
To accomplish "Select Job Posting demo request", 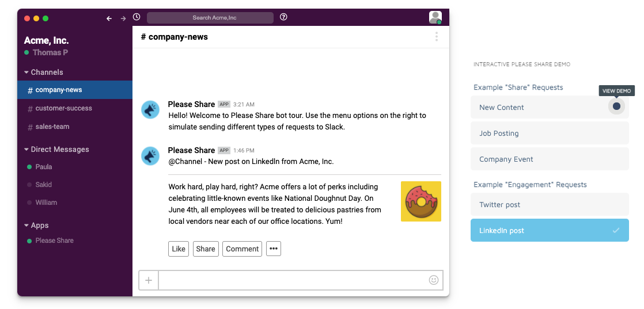I will coord(550,133).
